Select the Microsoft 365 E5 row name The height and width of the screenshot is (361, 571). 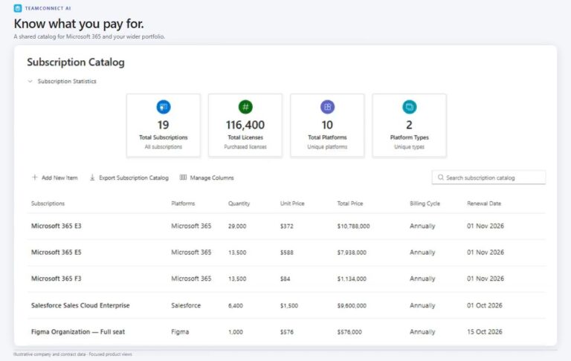56,253
